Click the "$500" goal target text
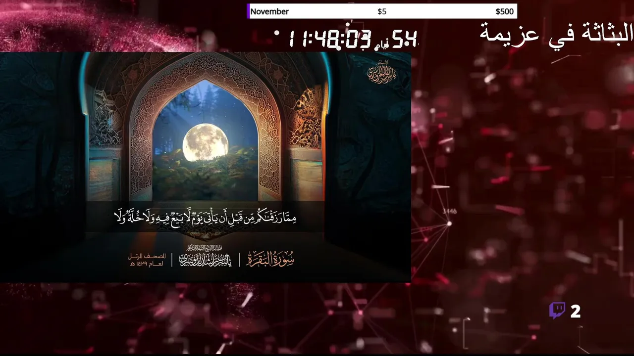This screenshot has width=634, height=356. 505,11
